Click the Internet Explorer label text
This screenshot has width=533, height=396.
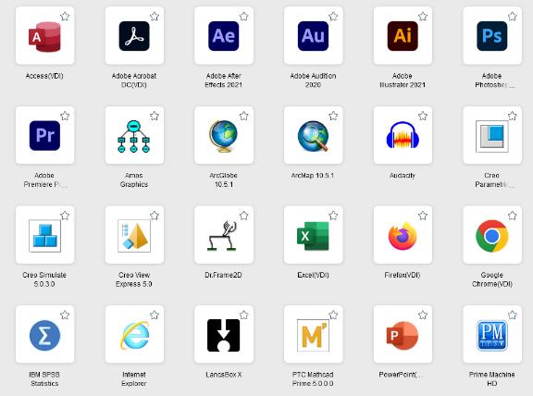coord(134,378)
